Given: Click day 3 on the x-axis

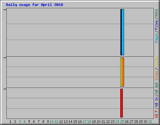Looking at the screenshot, I should tap(20, 122).
